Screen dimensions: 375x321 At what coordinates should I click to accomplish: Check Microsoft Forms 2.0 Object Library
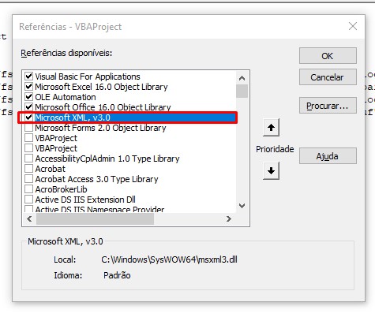point(28,128)
